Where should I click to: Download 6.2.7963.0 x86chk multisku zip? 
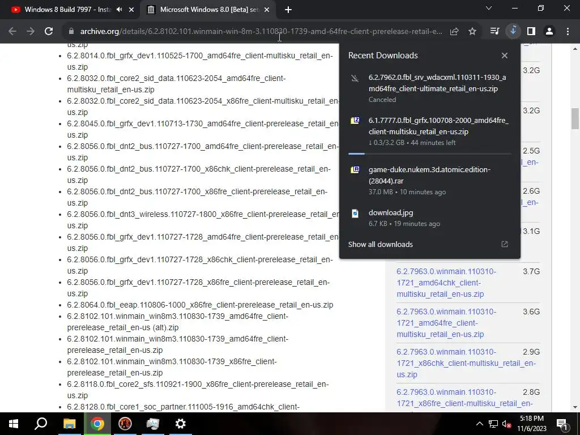point(466,363)
